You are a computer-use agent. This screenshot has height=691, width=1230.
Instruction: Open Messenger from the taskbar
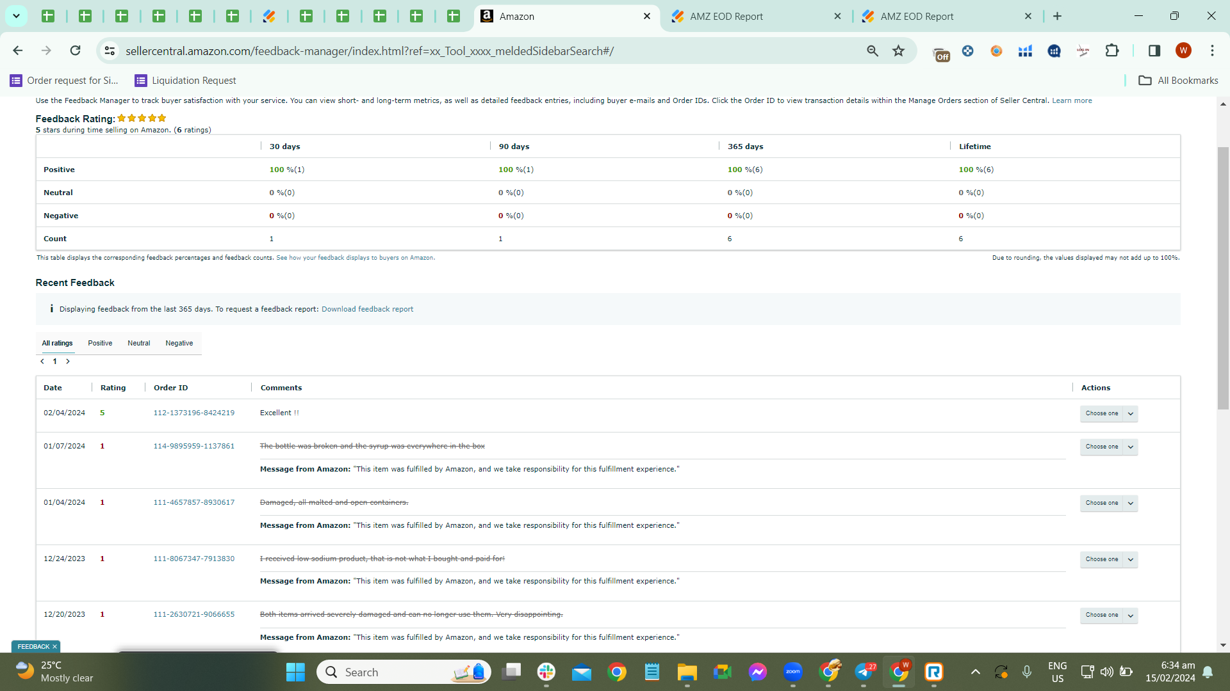[x=758, y=672]
